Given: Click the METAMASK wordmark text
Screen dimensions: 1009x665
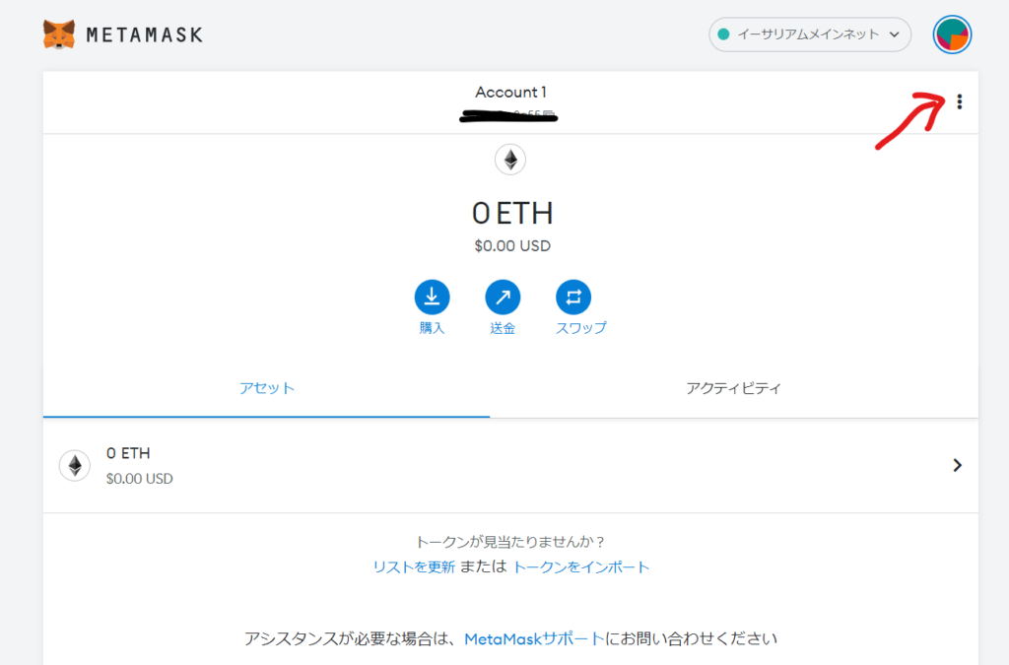Looking at the screenshot, I should click(144, 34).
